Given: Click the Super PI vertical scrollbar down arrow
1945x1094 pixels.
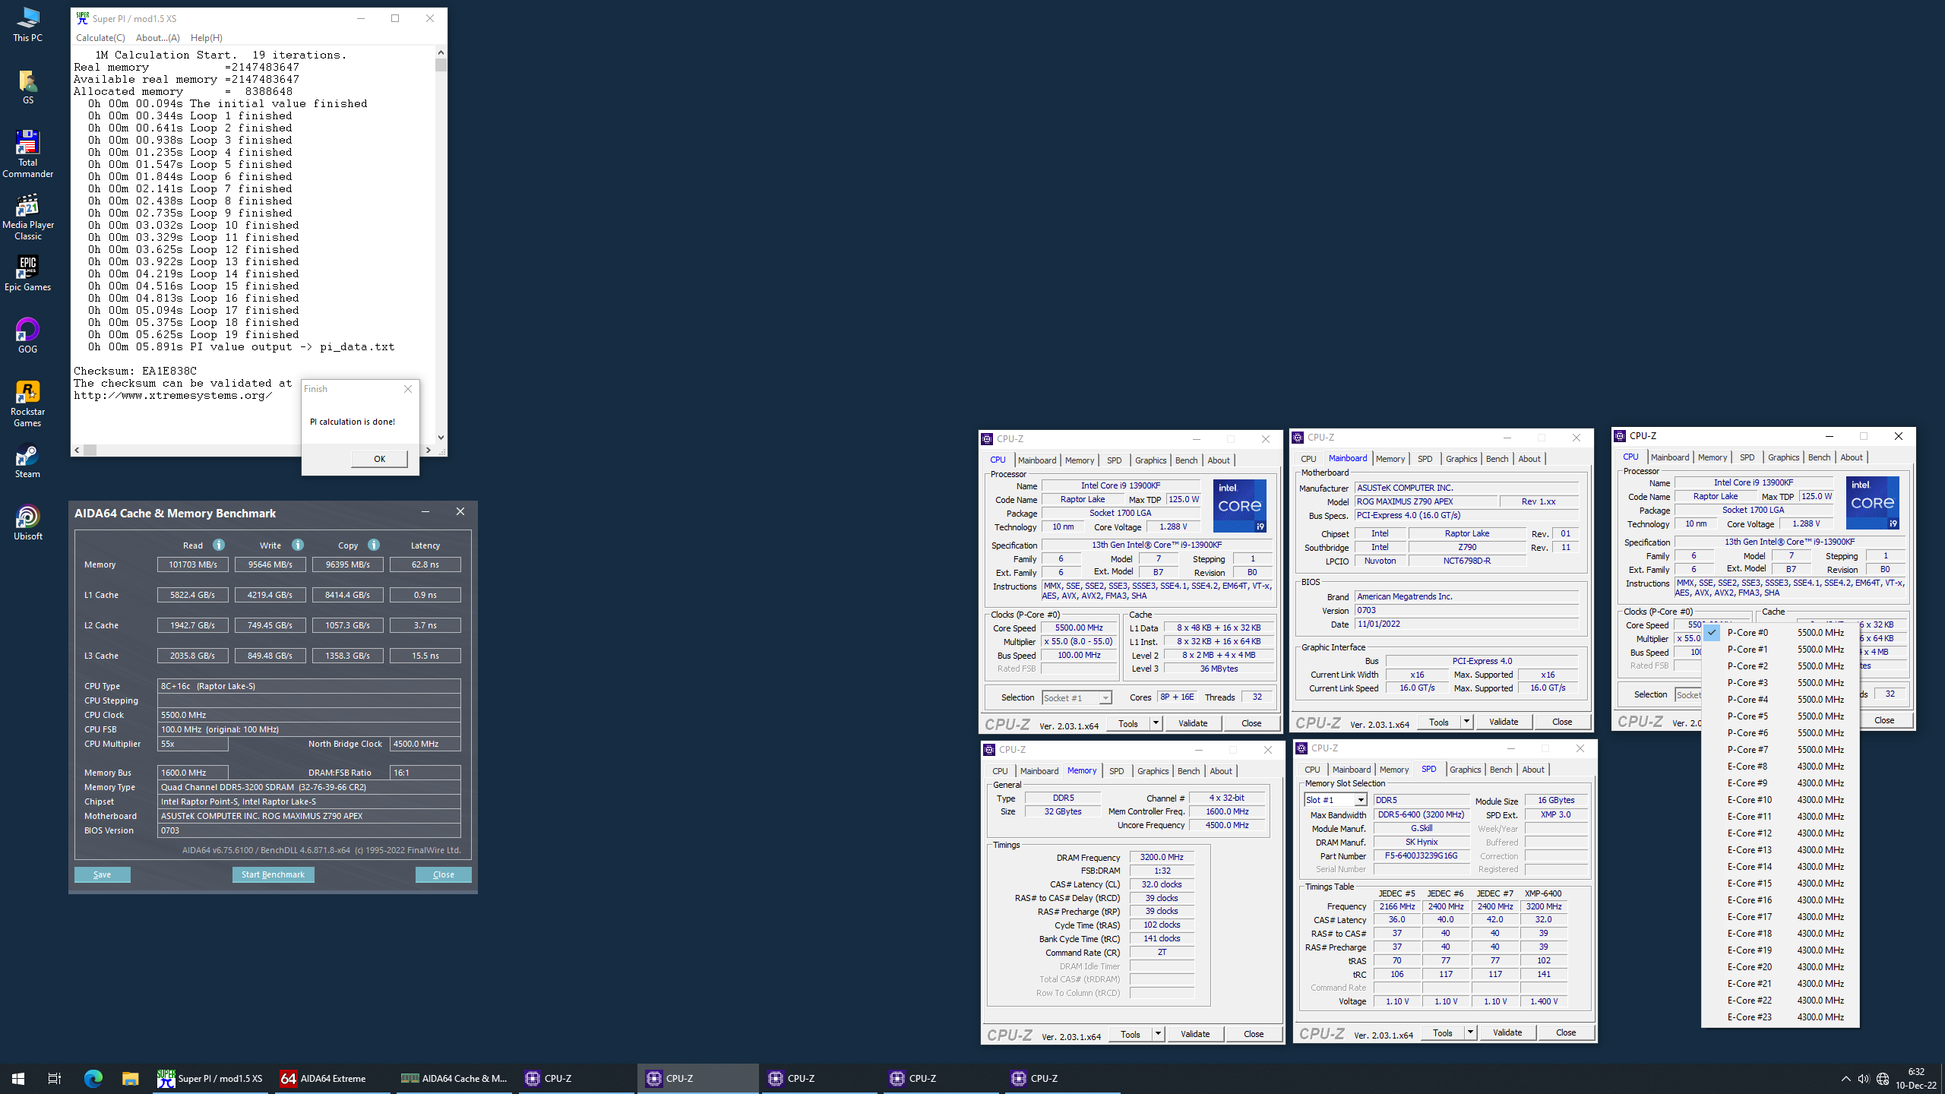Looking at the screenshot, I should 441,438.
